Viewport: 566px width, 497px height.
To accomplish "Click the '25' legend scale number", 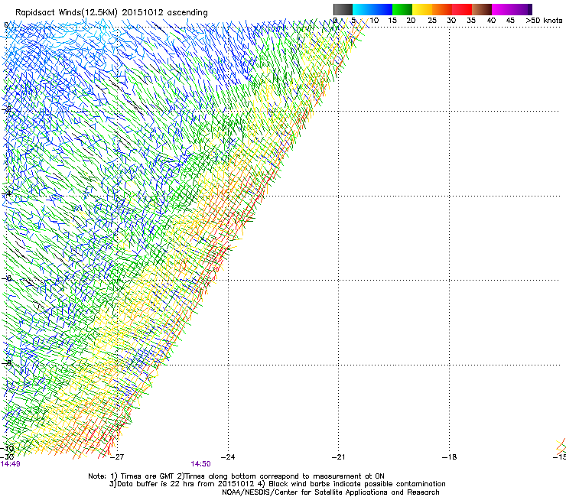I will tap(432, 21).
